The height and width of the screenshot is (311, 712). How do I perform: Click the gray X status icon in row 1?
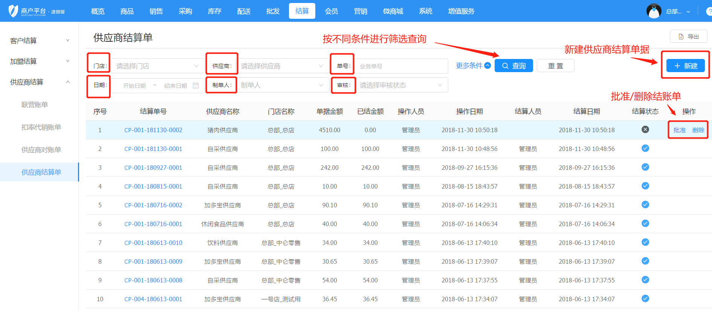coord(645,130)
